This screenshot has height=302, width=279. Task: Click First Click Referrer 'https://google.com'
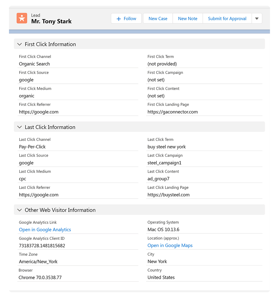tap(39, 112)
